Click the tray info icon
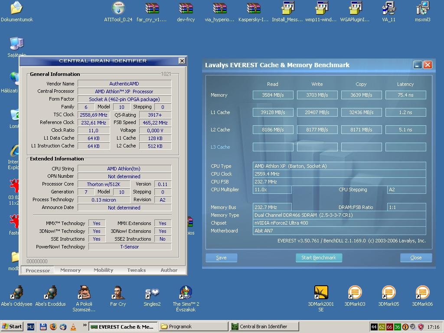Image resolution: width=444 pixels, height=333 pixels. (405, 327)
